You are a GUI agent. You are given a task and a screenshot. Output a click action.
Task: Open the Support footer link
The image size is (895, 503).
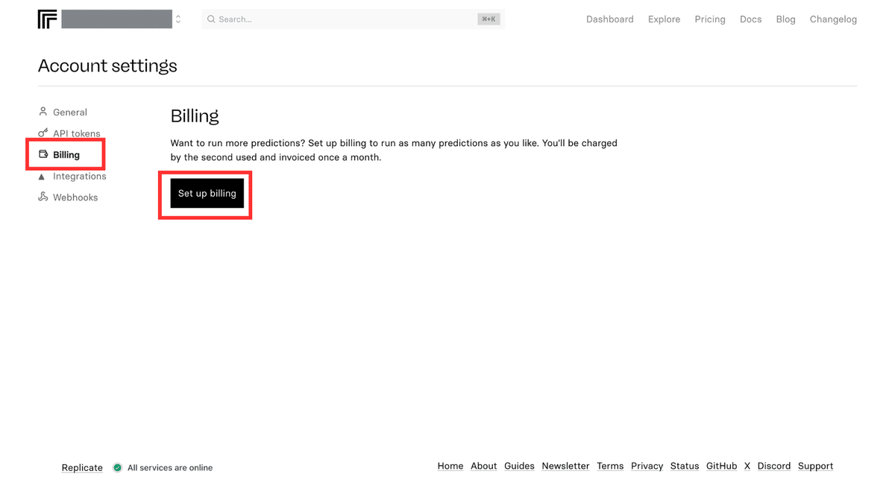pos(815,466)
